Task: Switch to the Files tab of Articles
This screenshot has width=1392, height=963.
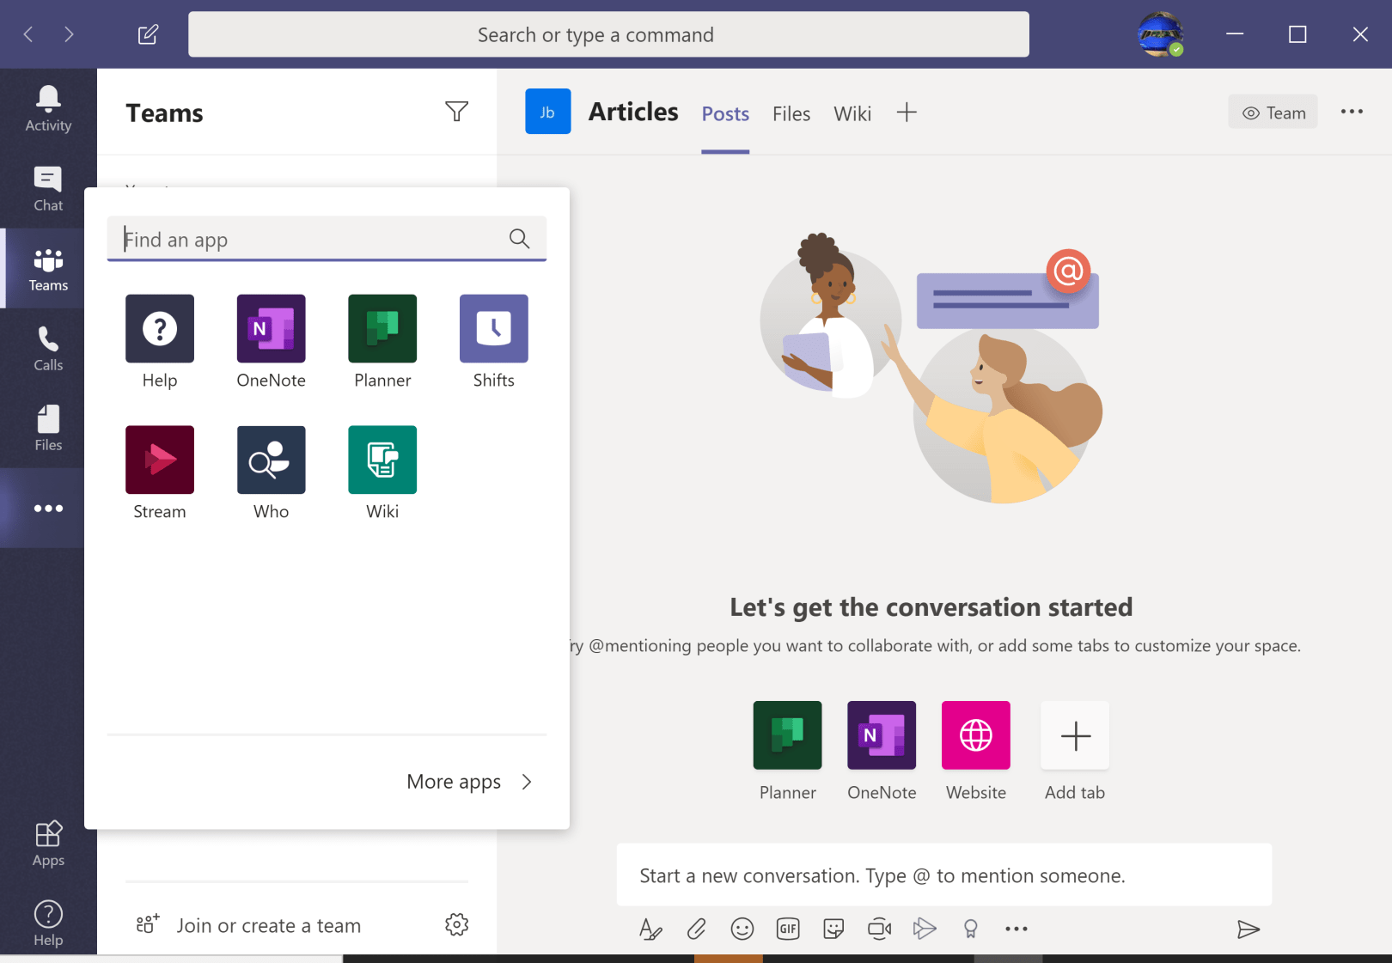Action: 791,113
